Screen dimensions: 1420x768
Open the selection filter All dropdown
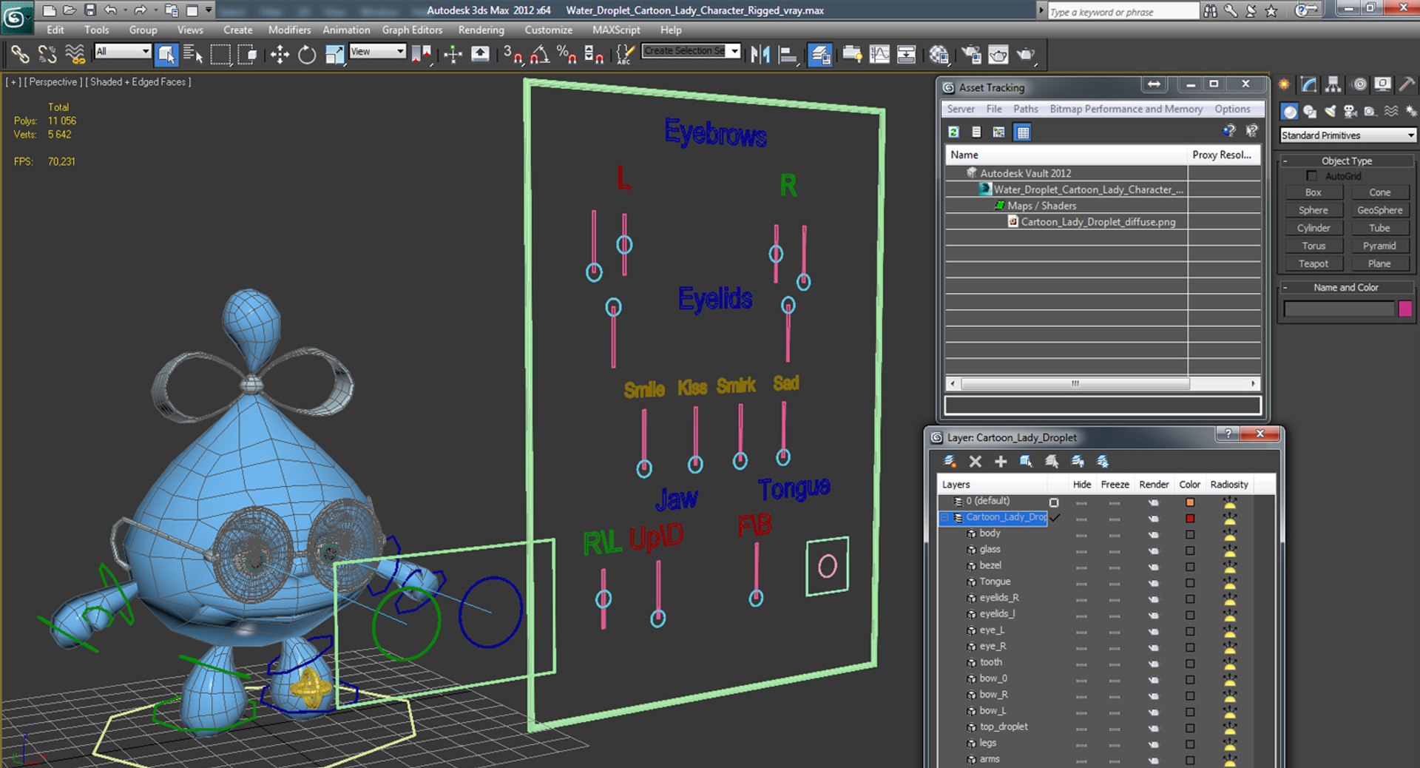(123, 51)
